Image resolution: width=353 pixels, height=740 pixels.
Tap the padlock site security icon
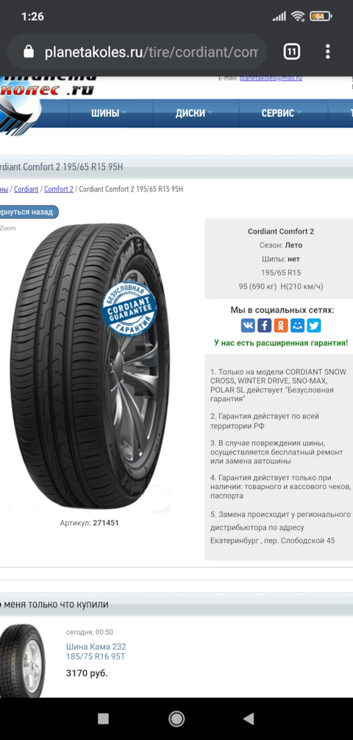[x=29, y=52]
